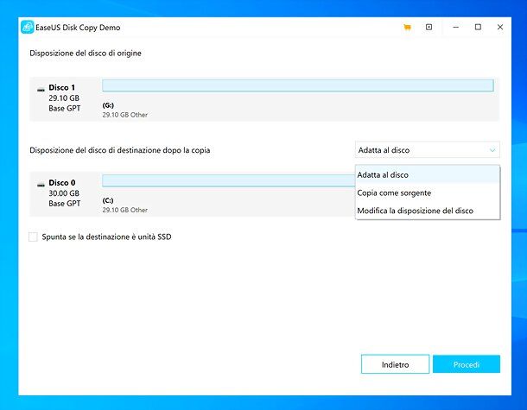
Task: Click the dropdown chevron arrow
Action: point(492,150)
